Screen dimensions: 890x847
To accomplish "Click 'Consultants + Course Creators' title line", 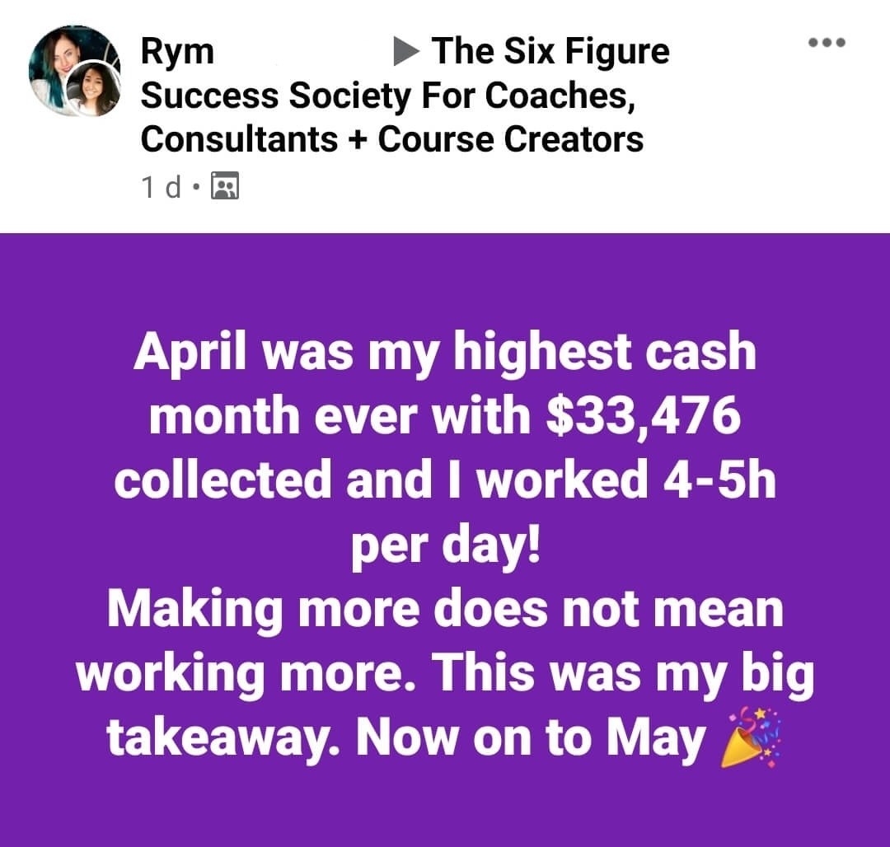I will pos(392,139).
